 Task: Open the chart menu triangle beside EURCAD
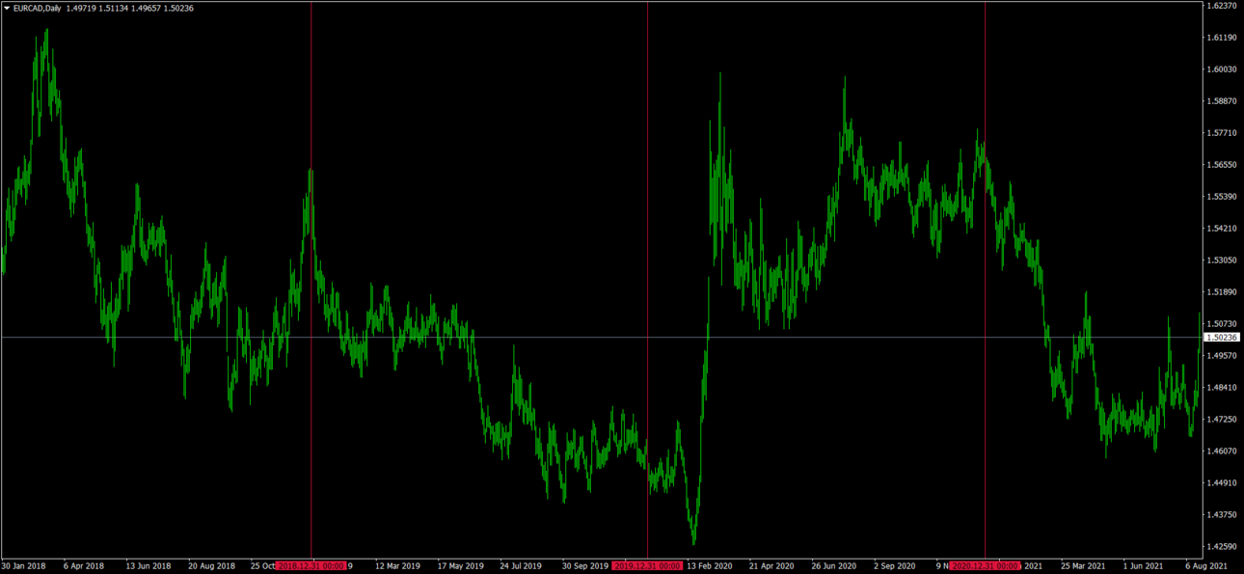tap(7, 8)
